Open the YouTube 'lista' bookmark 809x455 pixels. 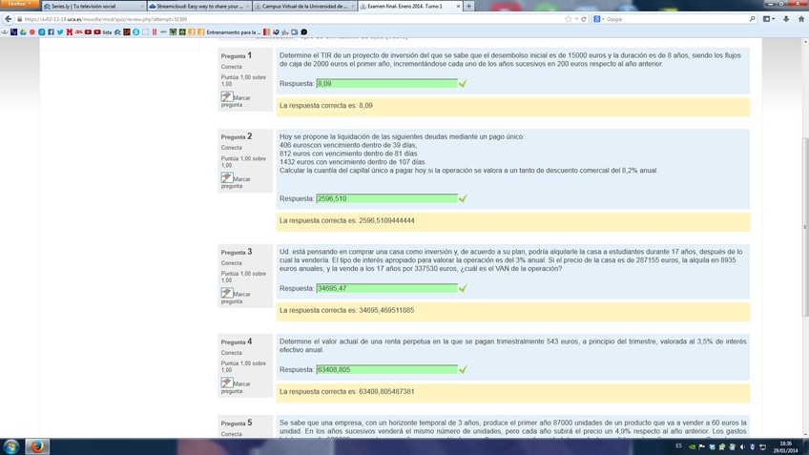pos(103,32)
